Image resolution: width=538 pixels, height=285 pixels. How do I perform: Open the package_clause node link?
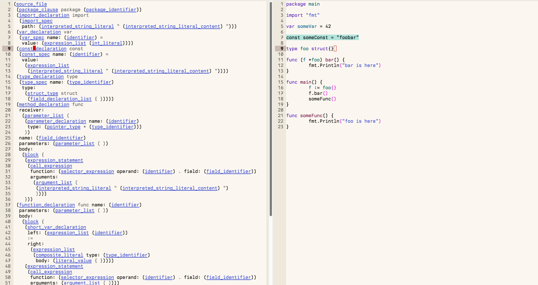[39, 10]
